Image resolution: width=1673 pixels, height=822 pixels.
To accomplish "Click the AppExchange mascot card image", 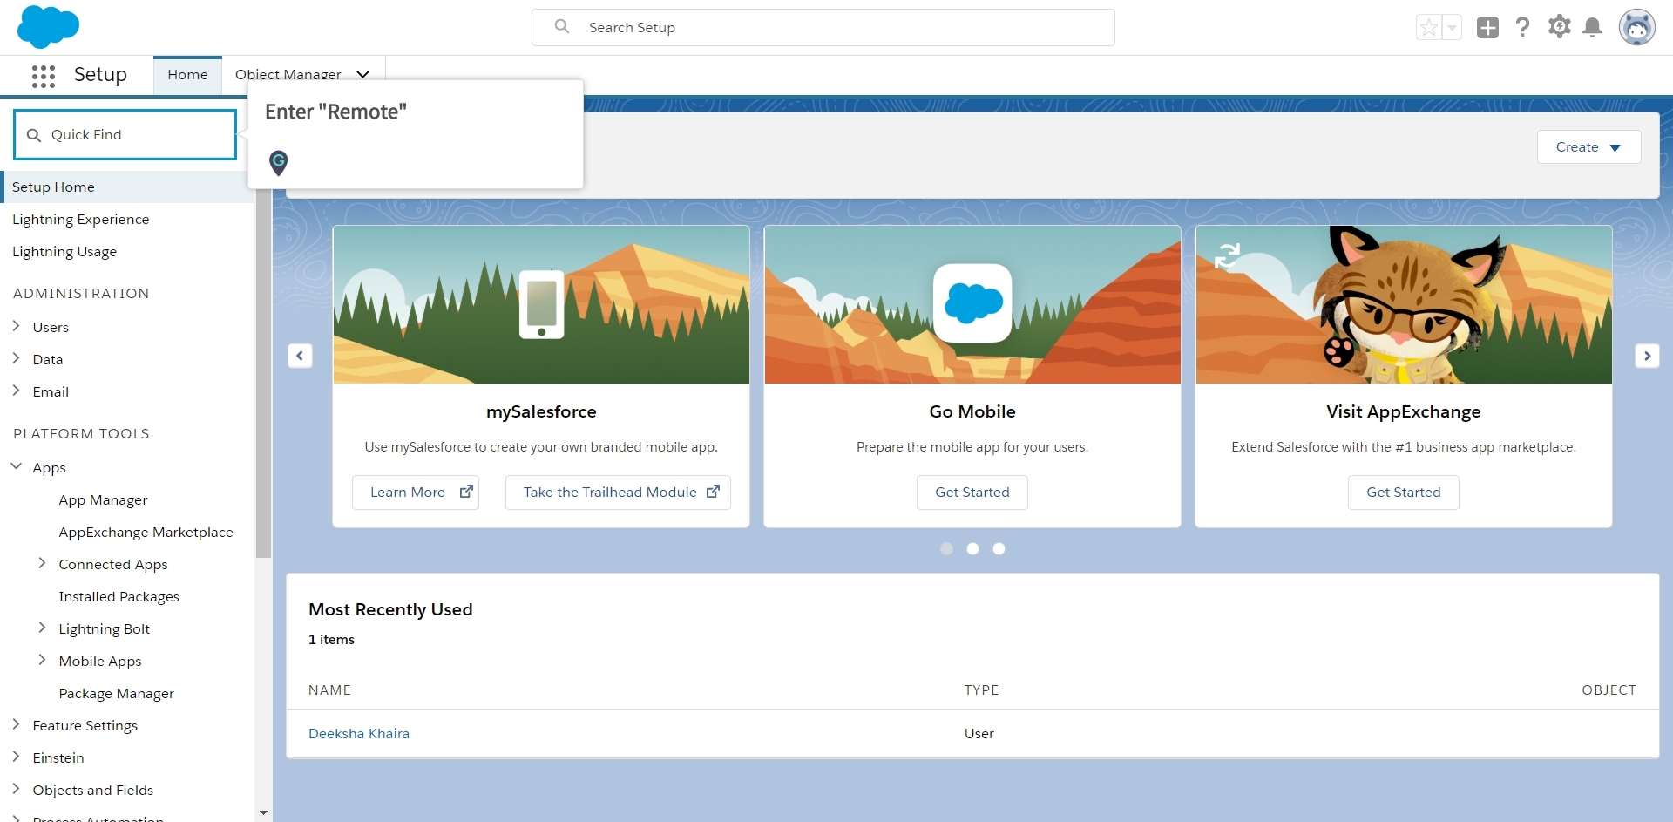I will pyautogui.click(x=1404, y=304).
